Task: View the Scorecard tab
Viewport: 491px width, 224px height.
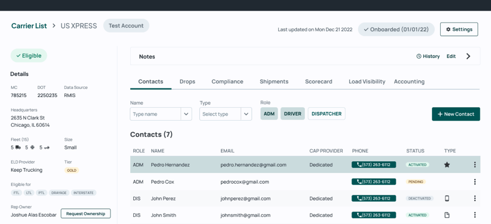Action: pos(318,82)
